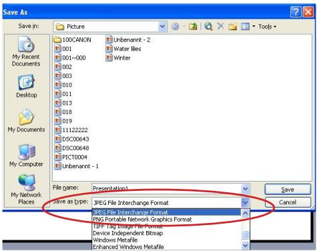This screenshot has width=317, height=251.
Task: Select file DSC00643
Action: [x=71, y=139]
